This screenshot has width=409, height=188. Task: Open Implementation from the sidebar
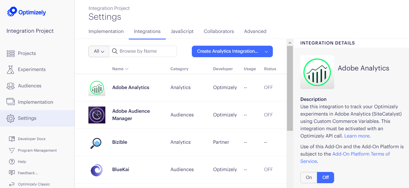36,102
